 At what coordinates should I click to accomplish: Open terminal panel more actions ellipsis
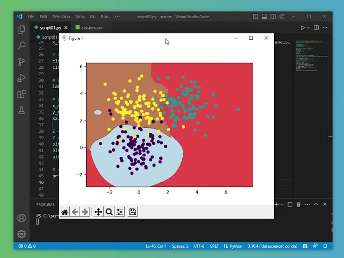307,204
